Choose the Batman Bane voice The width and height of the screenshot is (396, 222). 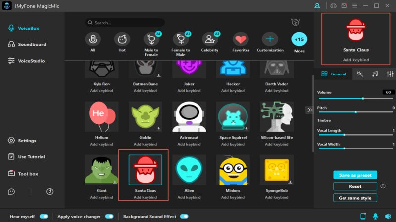click(146, 70)
